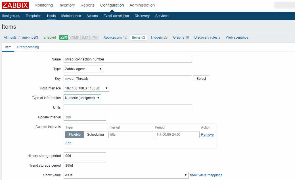This screenshot has width=295, height=180.
Task: Expand the Host interface dropdown
Action: (86, 88)
